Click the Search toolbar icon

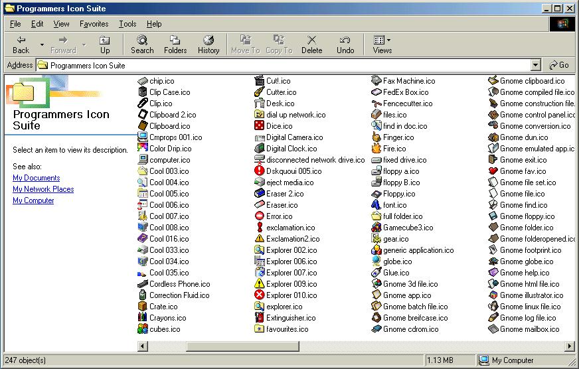coord(141,44)
